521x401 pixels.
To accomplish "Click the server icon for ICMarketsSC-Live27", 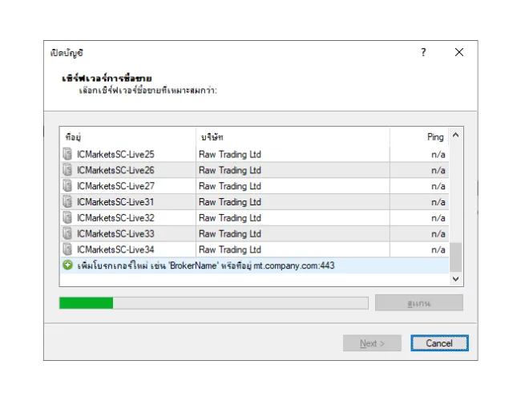I will point(67,186).
